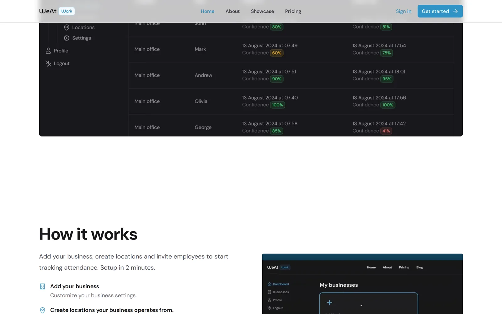Click the 95% confidence badge
The height and width of the screenshot is (314, 502).
click(x=387, y=79)
